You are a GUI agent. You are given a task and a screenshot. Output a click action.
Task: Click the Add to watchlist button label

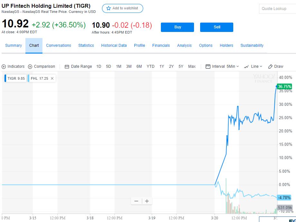pos(125,8)
